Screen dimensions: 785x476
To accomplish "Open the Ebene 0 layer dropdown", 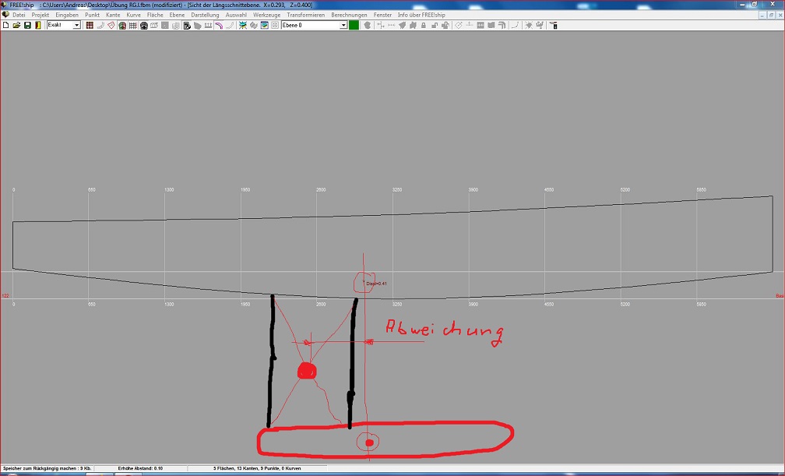I will (343, 26).
